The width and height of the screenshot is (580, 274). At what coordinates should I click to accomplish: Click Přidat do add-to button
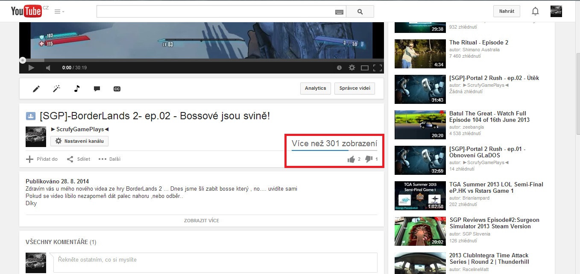pos(42,159)
